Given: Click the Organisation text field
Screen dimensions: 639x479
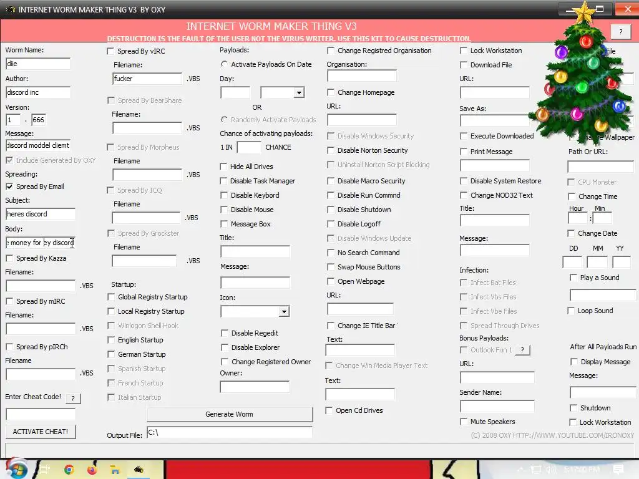Looking at the screenshot, I should [362, 75].
